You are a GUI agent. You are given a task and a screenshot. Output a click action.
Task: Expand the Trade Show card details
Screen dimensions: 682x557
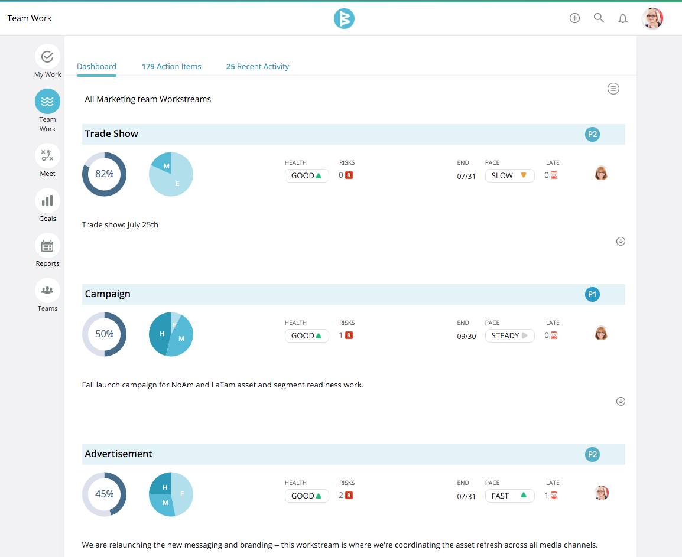click(621, 241)
